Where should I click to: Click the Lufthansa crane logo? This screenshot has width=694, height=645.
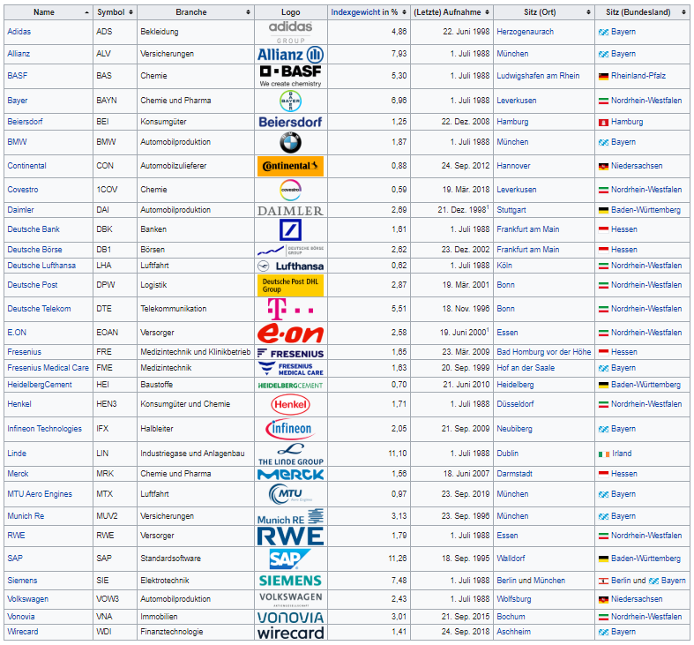tap(290, 266)
